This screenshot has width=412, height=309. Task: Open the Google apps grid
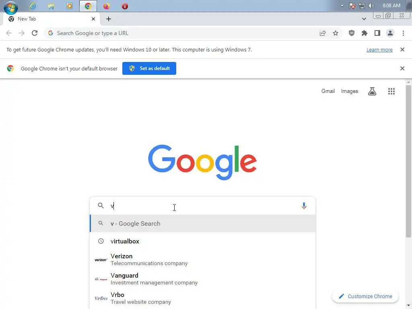click(x=391, y=91)
